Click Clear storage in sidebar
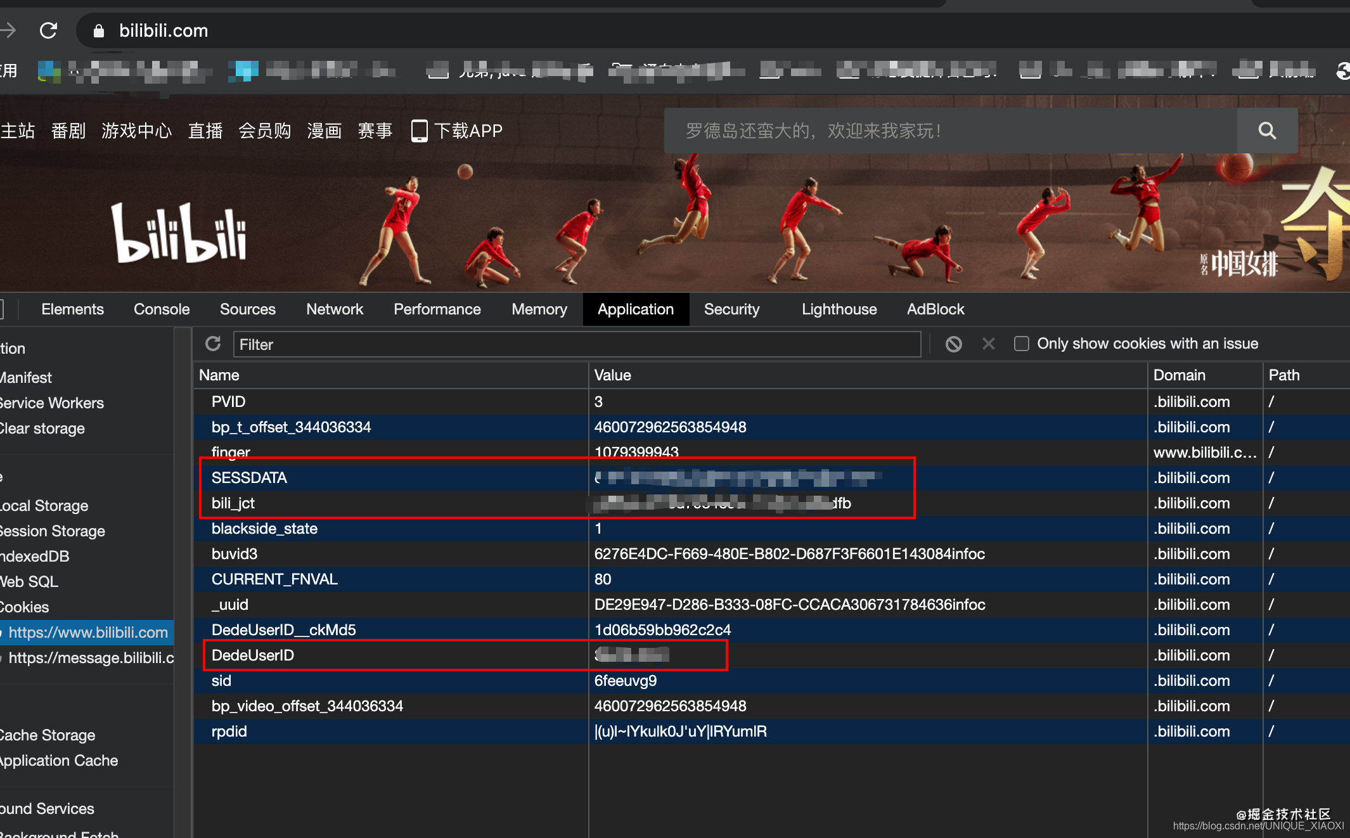 click(42, 429)
